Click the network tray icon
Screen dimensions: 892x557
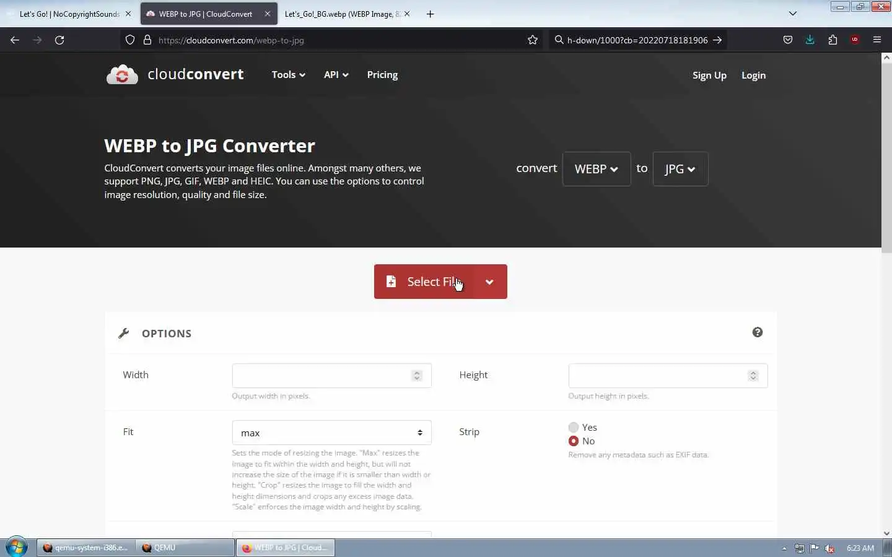pos(800,548)
